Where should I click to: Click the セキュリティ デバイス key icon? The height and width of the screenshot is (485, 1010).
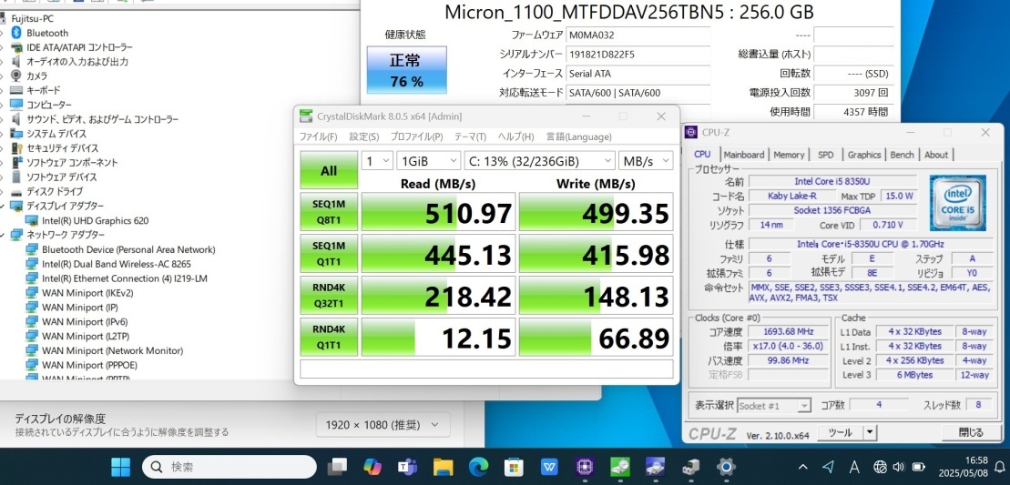tap(16, 148)
